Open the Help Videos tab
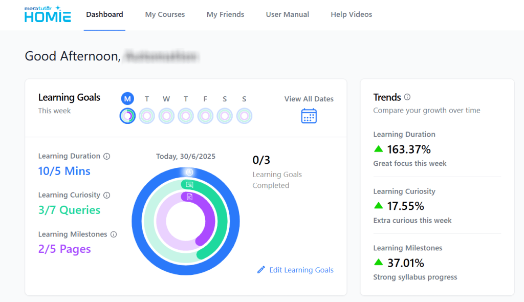Image resolution: width=524 pixels, height=302 pixels. point(352,14)
